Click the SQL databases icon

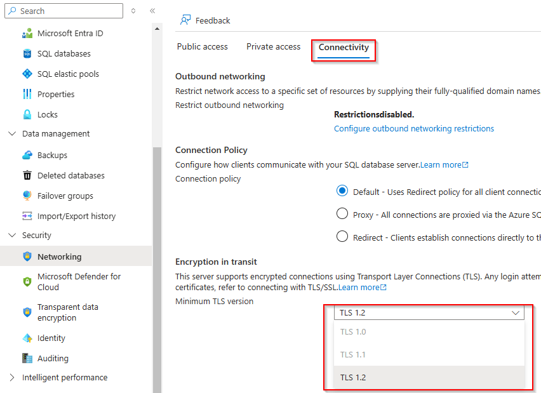27,54
